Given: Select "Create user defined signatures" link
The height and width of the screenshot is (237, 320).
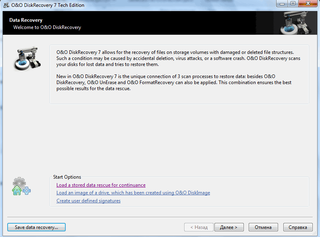Looking at the screenshot, I should pyautogui.click(x=88, y=200).
